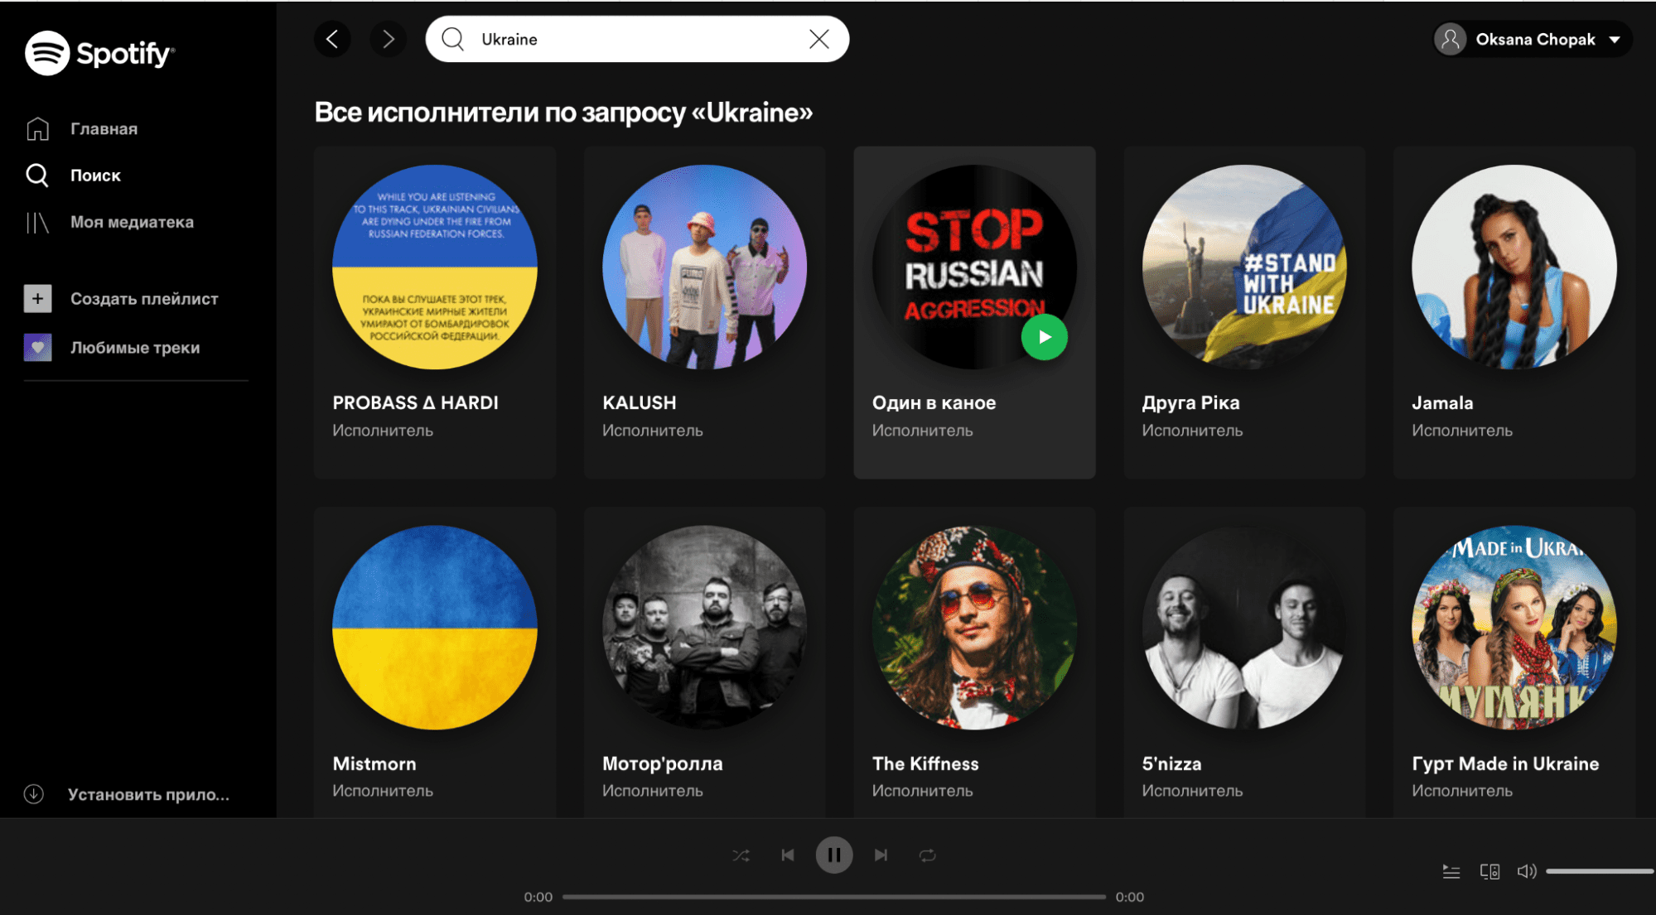Click the Поиск sidebar magnifier icon

(x=37, y=176)
